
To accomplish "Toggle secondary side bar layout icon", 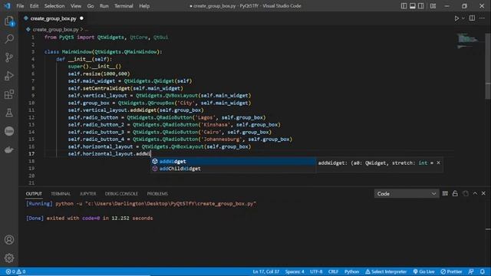I will pos(421,6).
